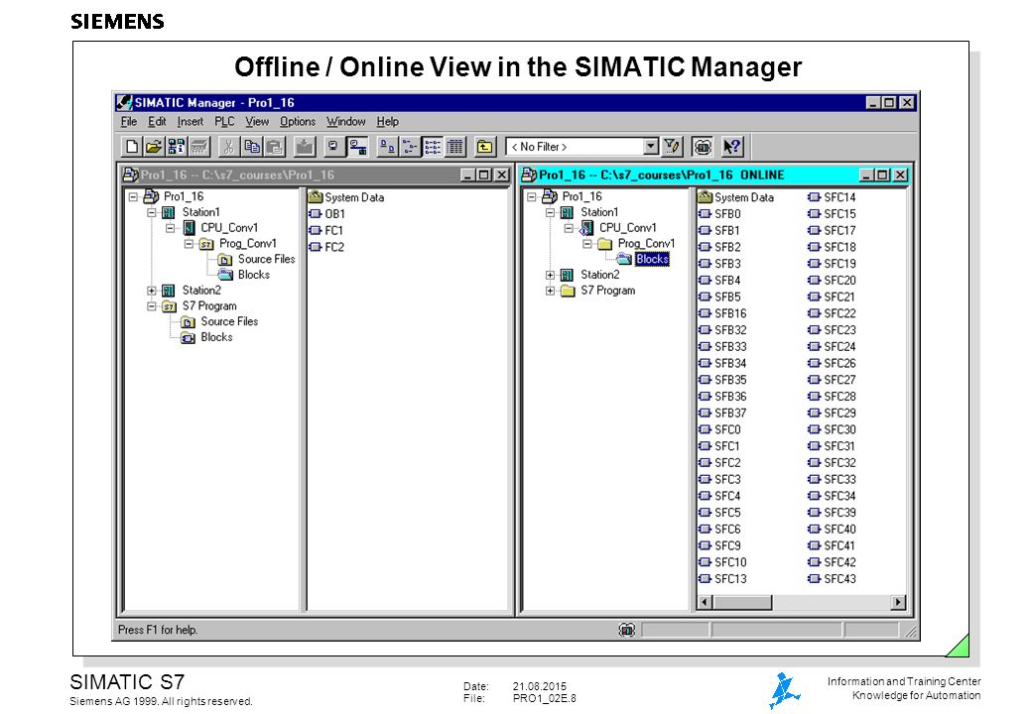Select System Data in the offline window
The width and height of the screenshot is (1032, 714).
coord(346,197)
